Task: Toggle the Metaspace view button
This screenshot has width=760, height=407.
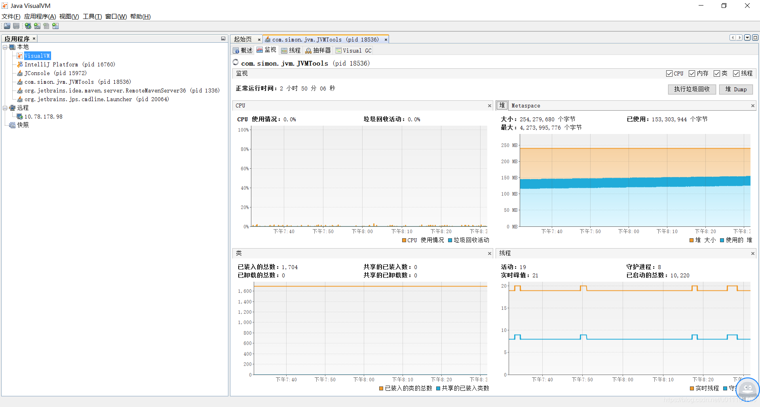Action: [x=526, y=106]
